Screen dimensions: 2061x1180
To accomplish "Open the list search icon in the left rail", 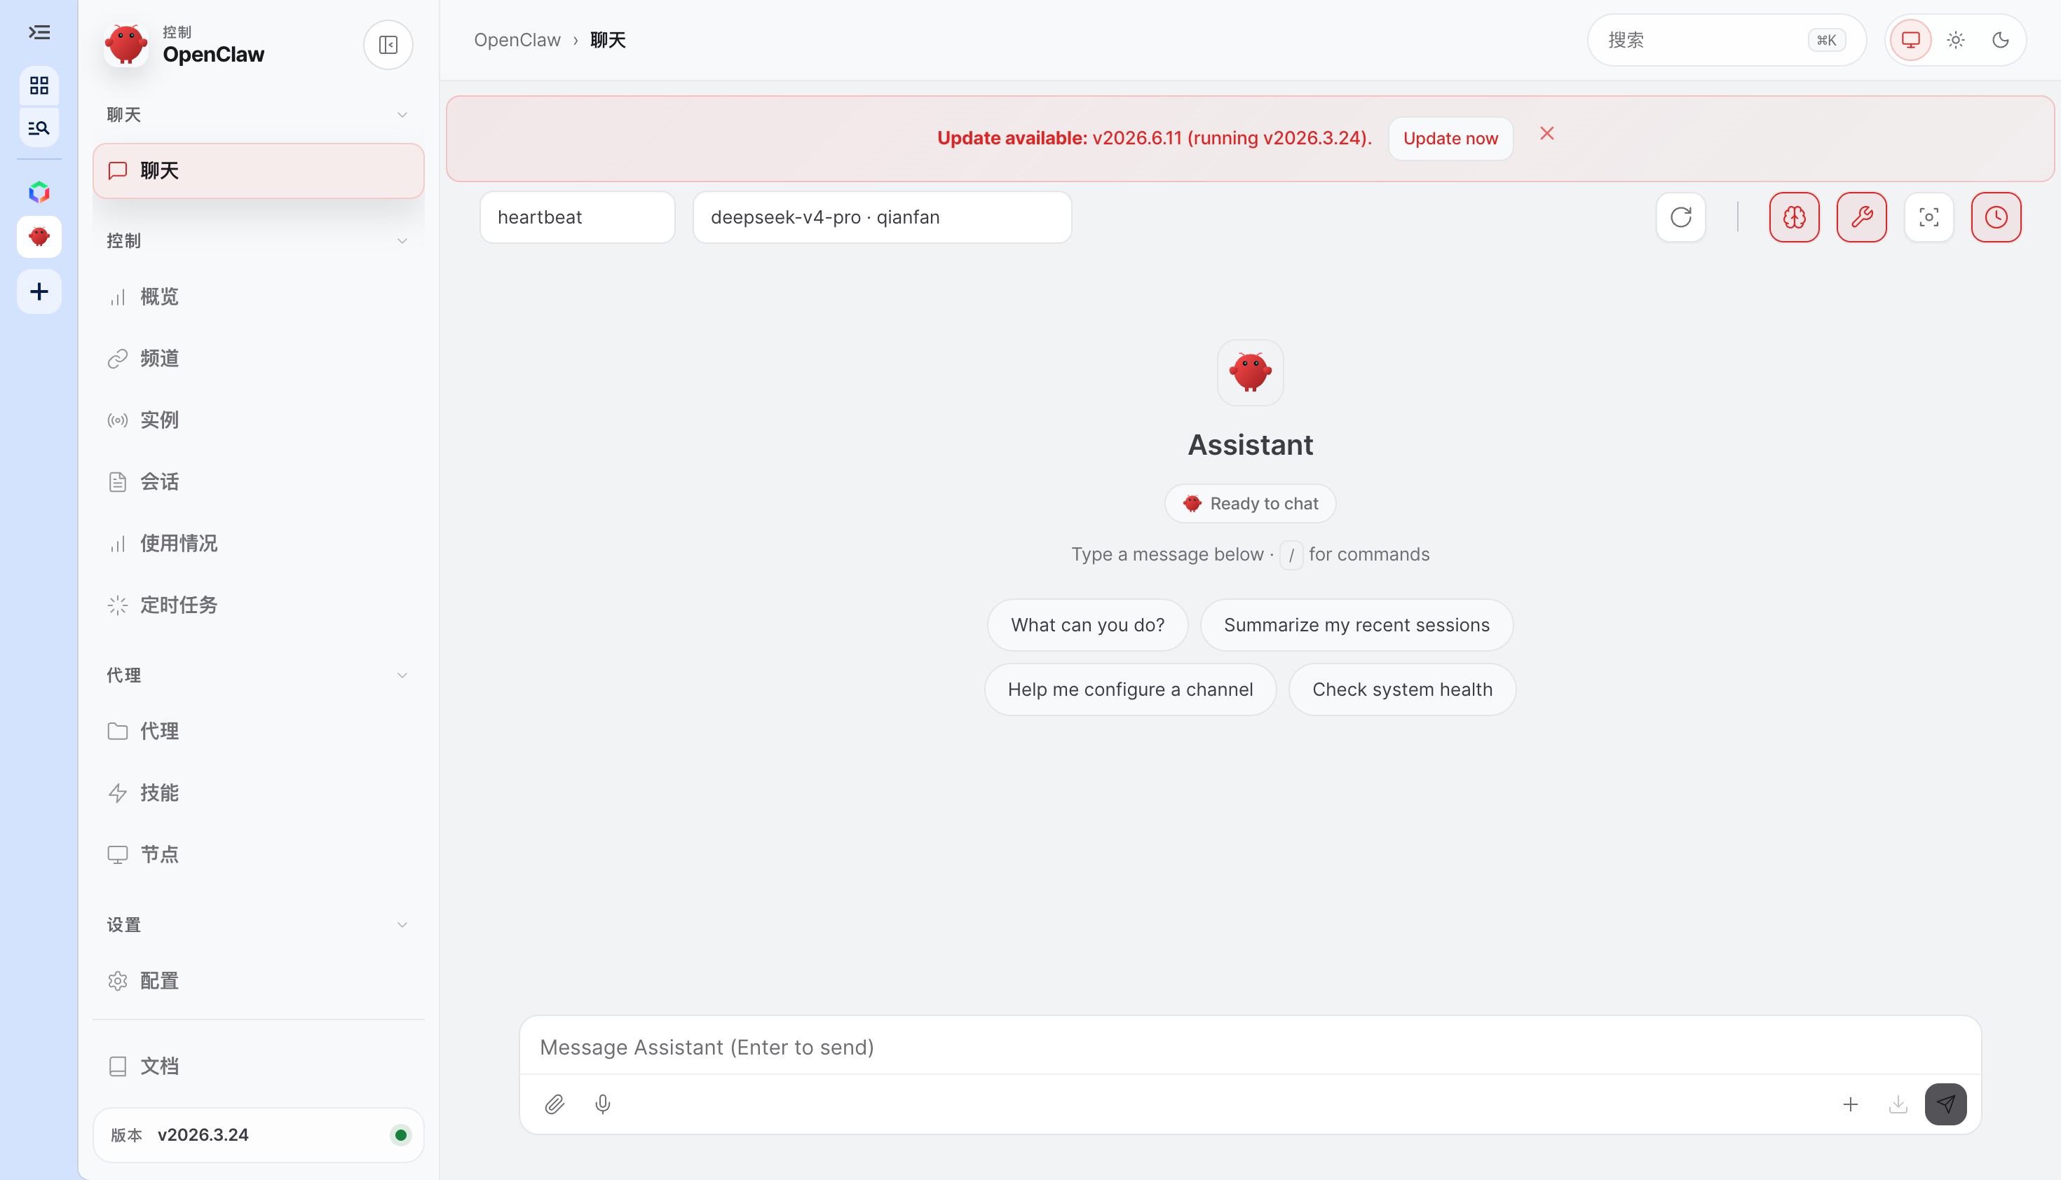I will coord(39,128).
